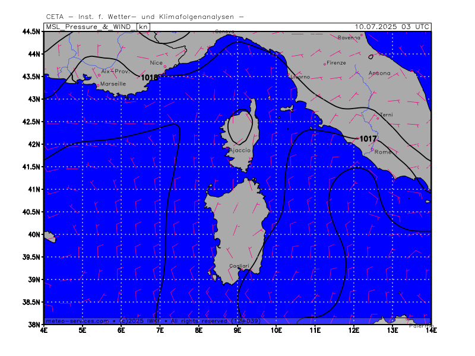
Task: Click the Ancona city label
Action: (379, 73)
